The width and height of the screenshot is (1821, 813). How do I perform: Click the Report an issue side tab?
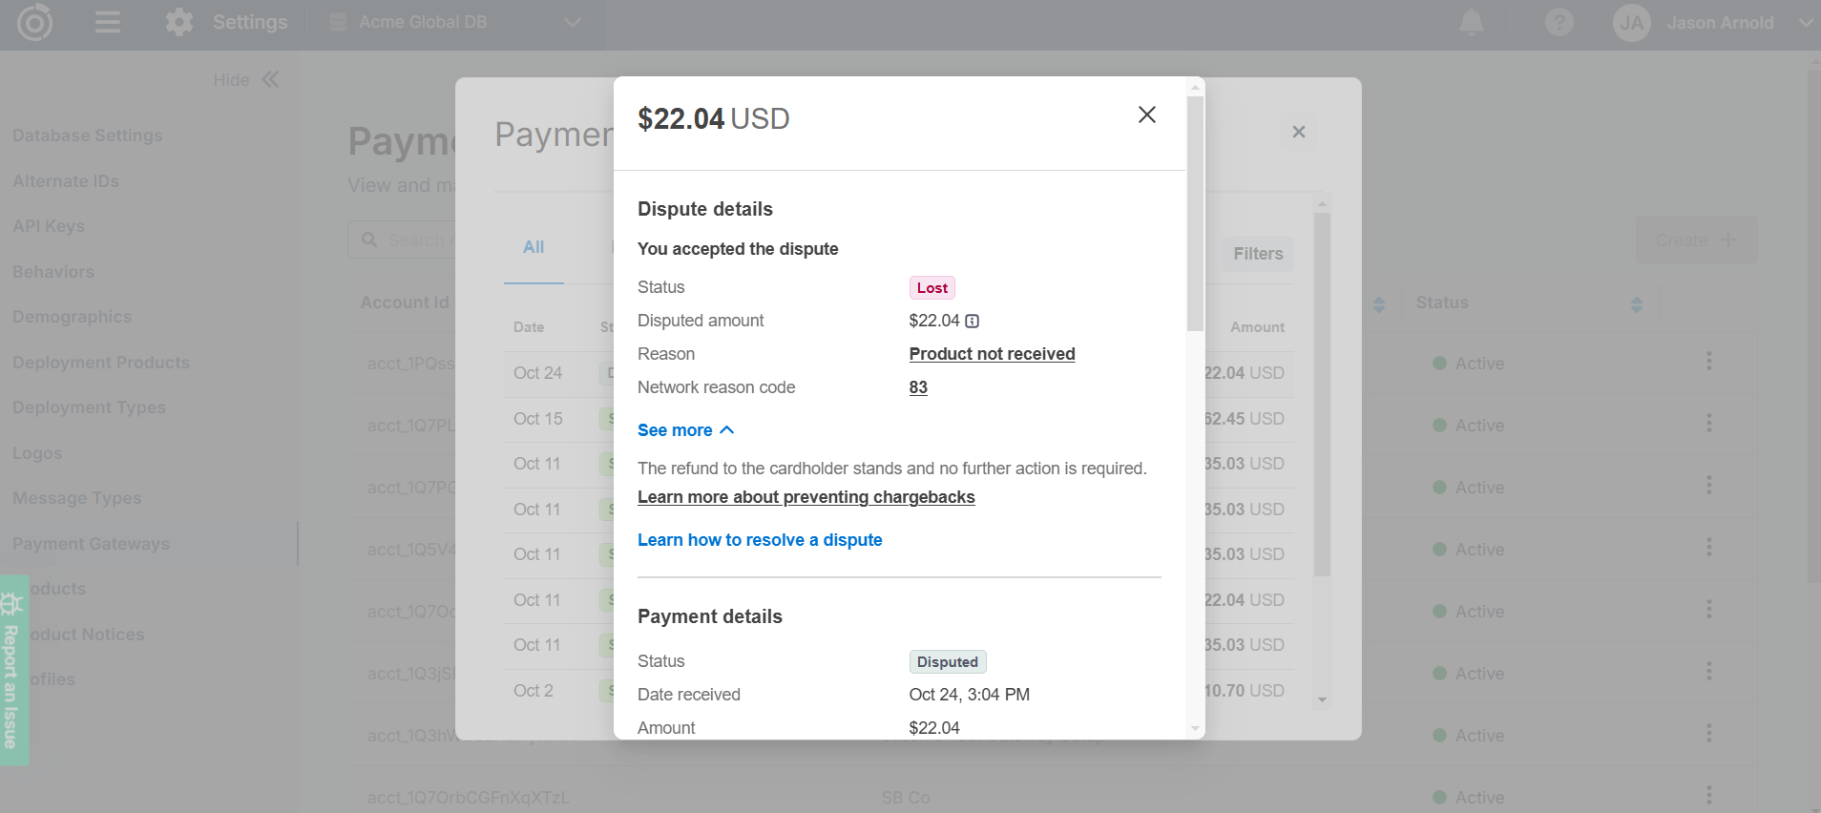click(x=12, y=671)
